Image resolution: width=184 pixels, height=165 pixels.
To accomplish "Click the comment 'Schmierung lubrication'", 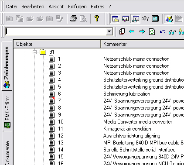I will point(127,94).
